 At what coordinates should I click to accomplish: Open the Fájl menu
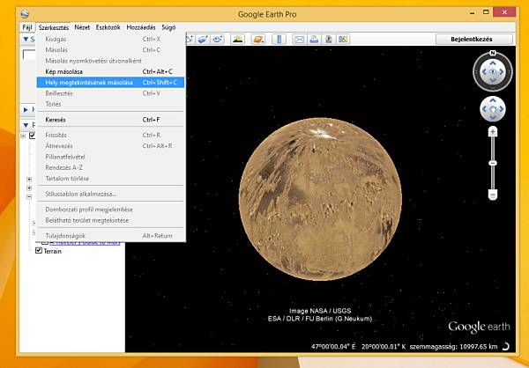27,27
